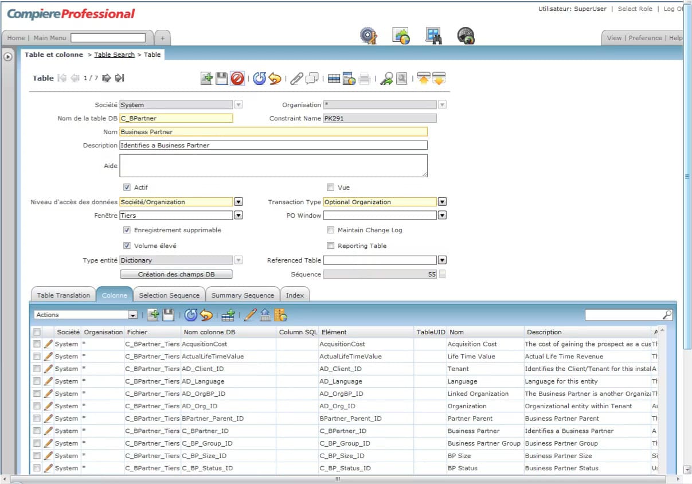
Task: Open the Selection Sequence tab
Action: click(x=169, y=295)
